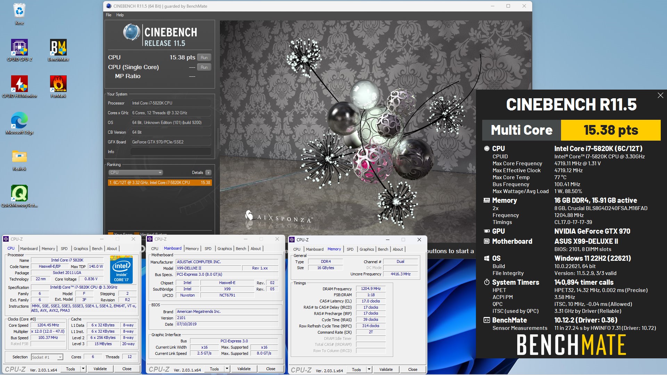Click the Uncore Frequency value 4416.3 MHz

(401, 274)
